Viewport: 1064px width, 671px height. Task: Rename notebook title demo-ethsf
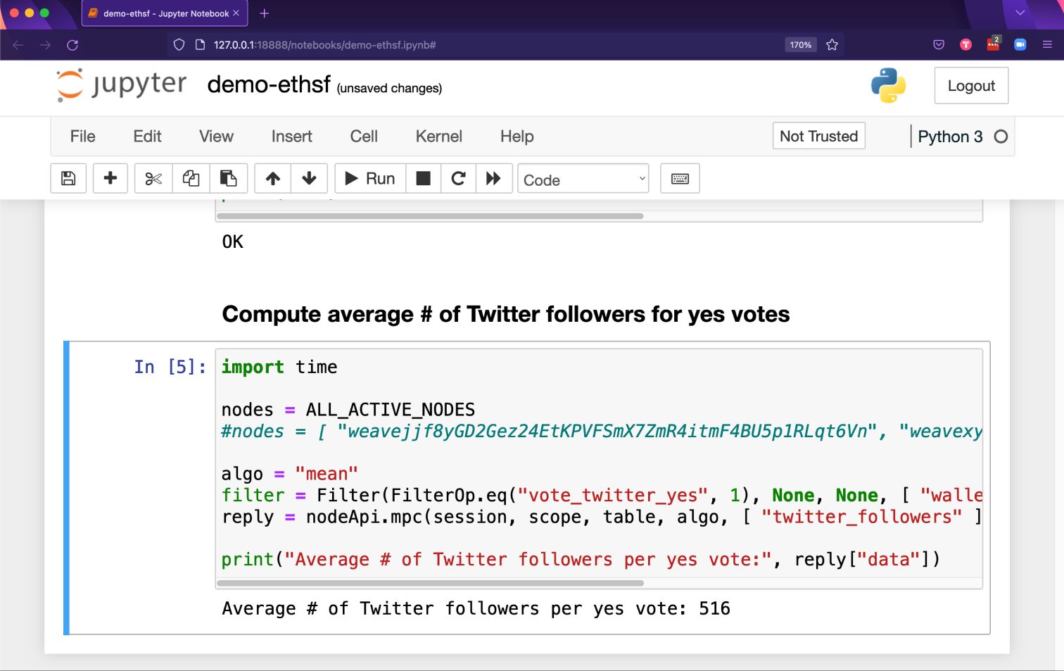click(x=268, y=84)
